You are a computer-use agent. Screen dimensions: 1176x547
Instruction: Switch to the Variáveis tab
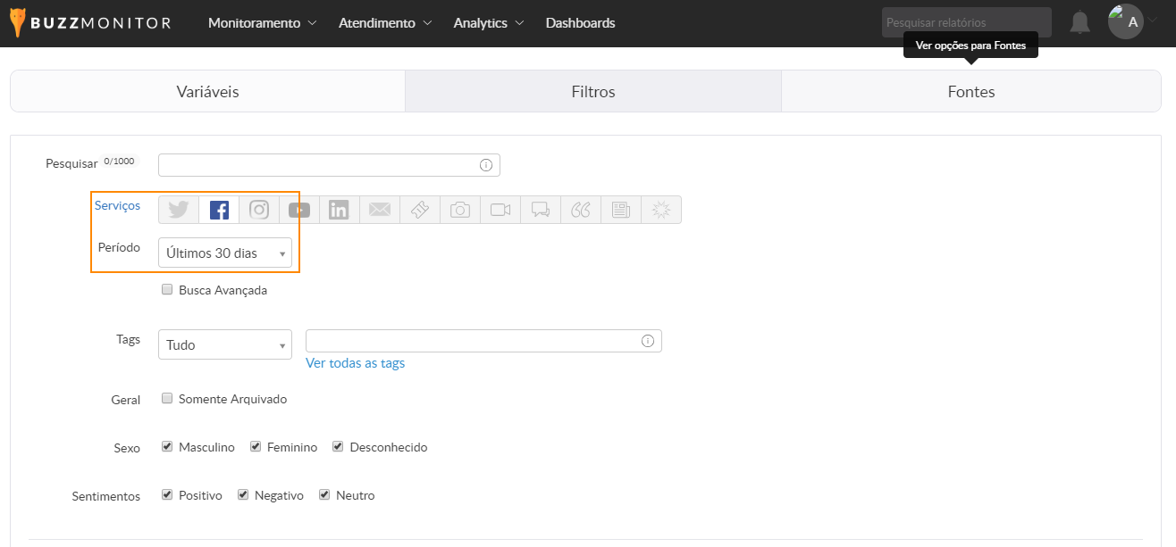tap(207, 92)
